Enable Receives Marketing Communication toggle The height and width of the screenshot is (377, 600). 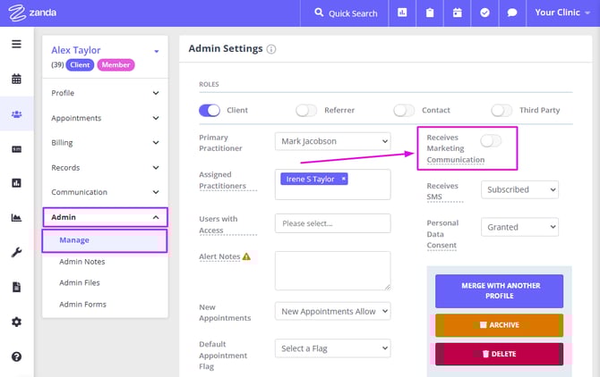click(x=491, y=140)
